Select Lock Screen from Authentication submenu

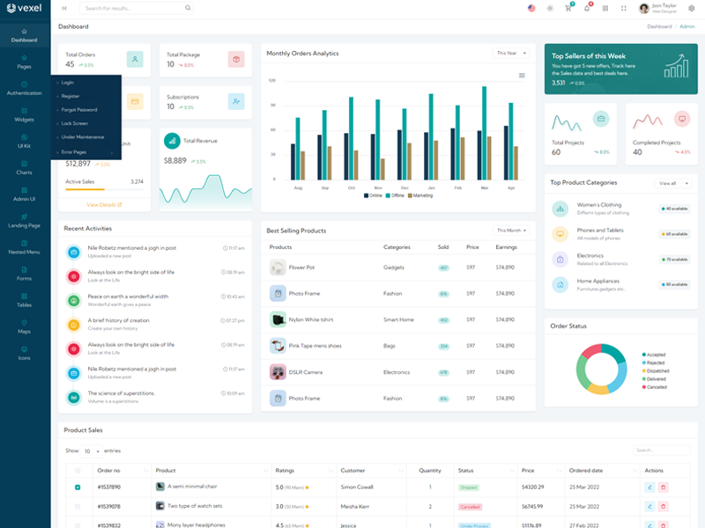coord(73,123)
